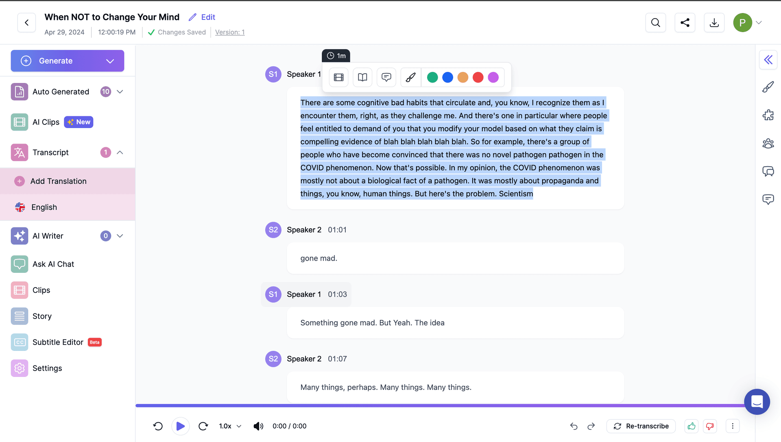Select the English translation entry

(44, 207)
